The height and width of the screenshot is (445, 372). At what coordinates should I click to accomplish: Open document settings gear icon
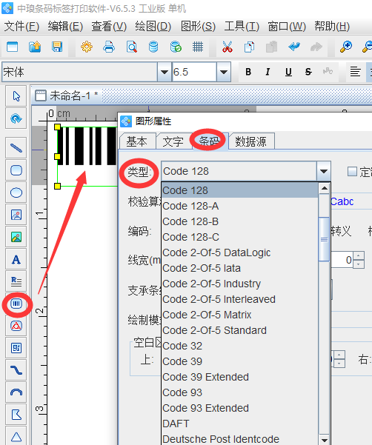[x=87, y=47]
